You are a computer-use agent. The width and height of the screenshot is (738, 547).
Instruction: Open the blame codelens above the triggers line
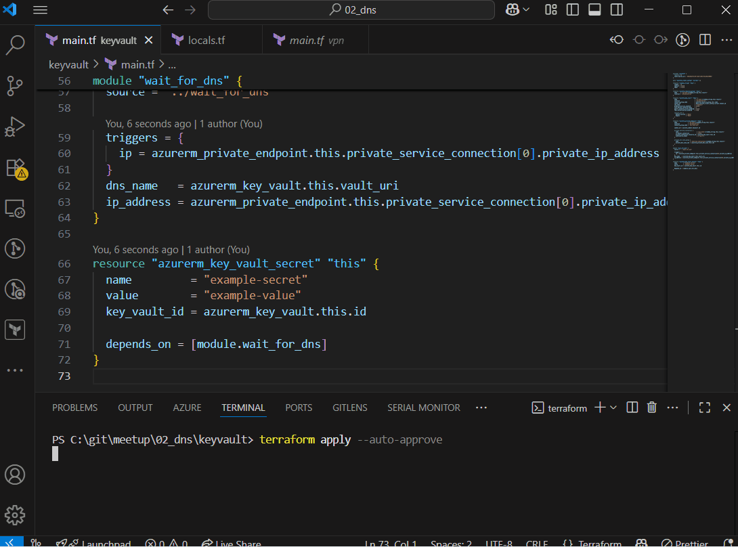(x=184, y=124)
